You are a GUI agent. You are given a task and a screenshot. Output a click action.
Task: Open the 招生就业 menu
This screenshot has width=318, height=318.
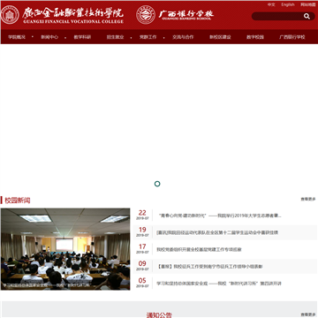coord(115,37)
